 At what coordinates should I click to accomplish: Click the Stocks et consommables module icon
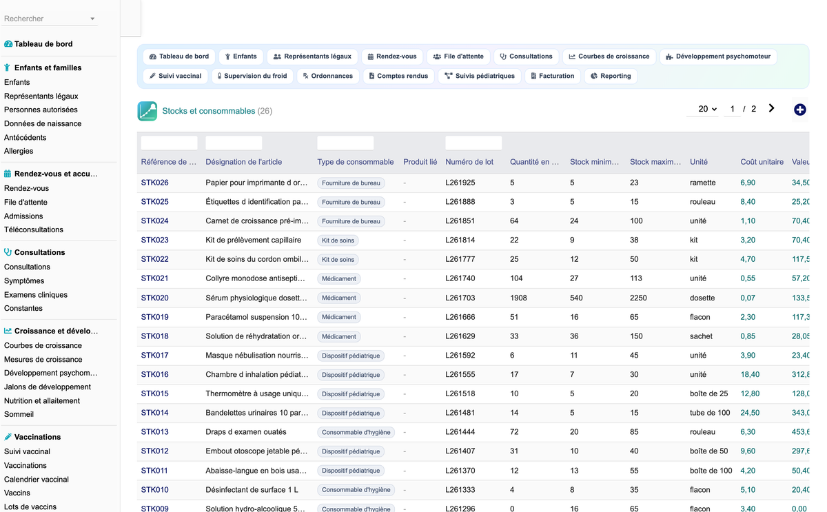point(147,111)
